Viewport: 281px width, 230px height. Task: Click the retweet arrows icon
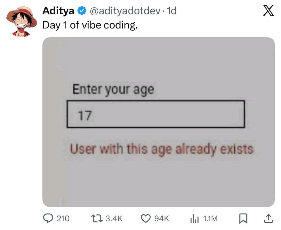click(97, 219)
